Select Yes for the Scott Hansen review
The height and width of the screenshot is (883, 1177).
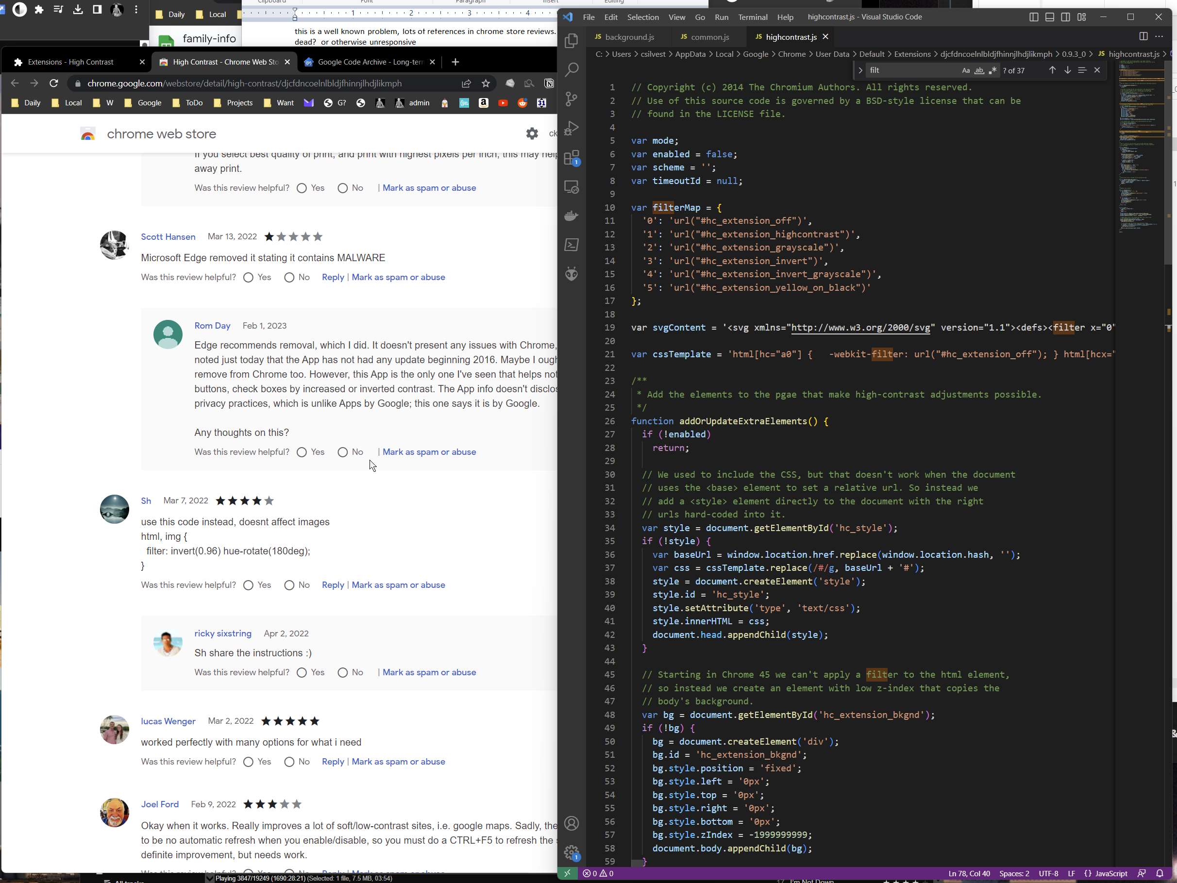tap(249, 278)
